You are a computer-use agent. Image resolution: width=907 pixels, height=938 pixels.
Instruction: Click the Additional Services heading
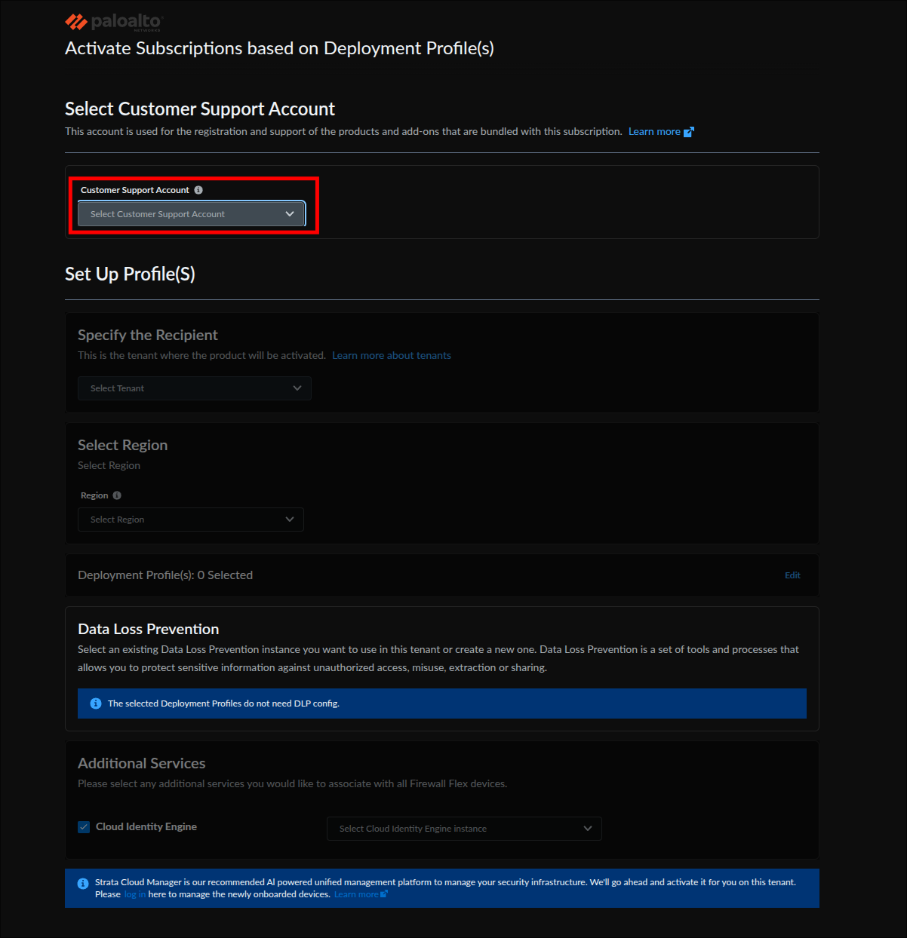(x=142, y=763)
